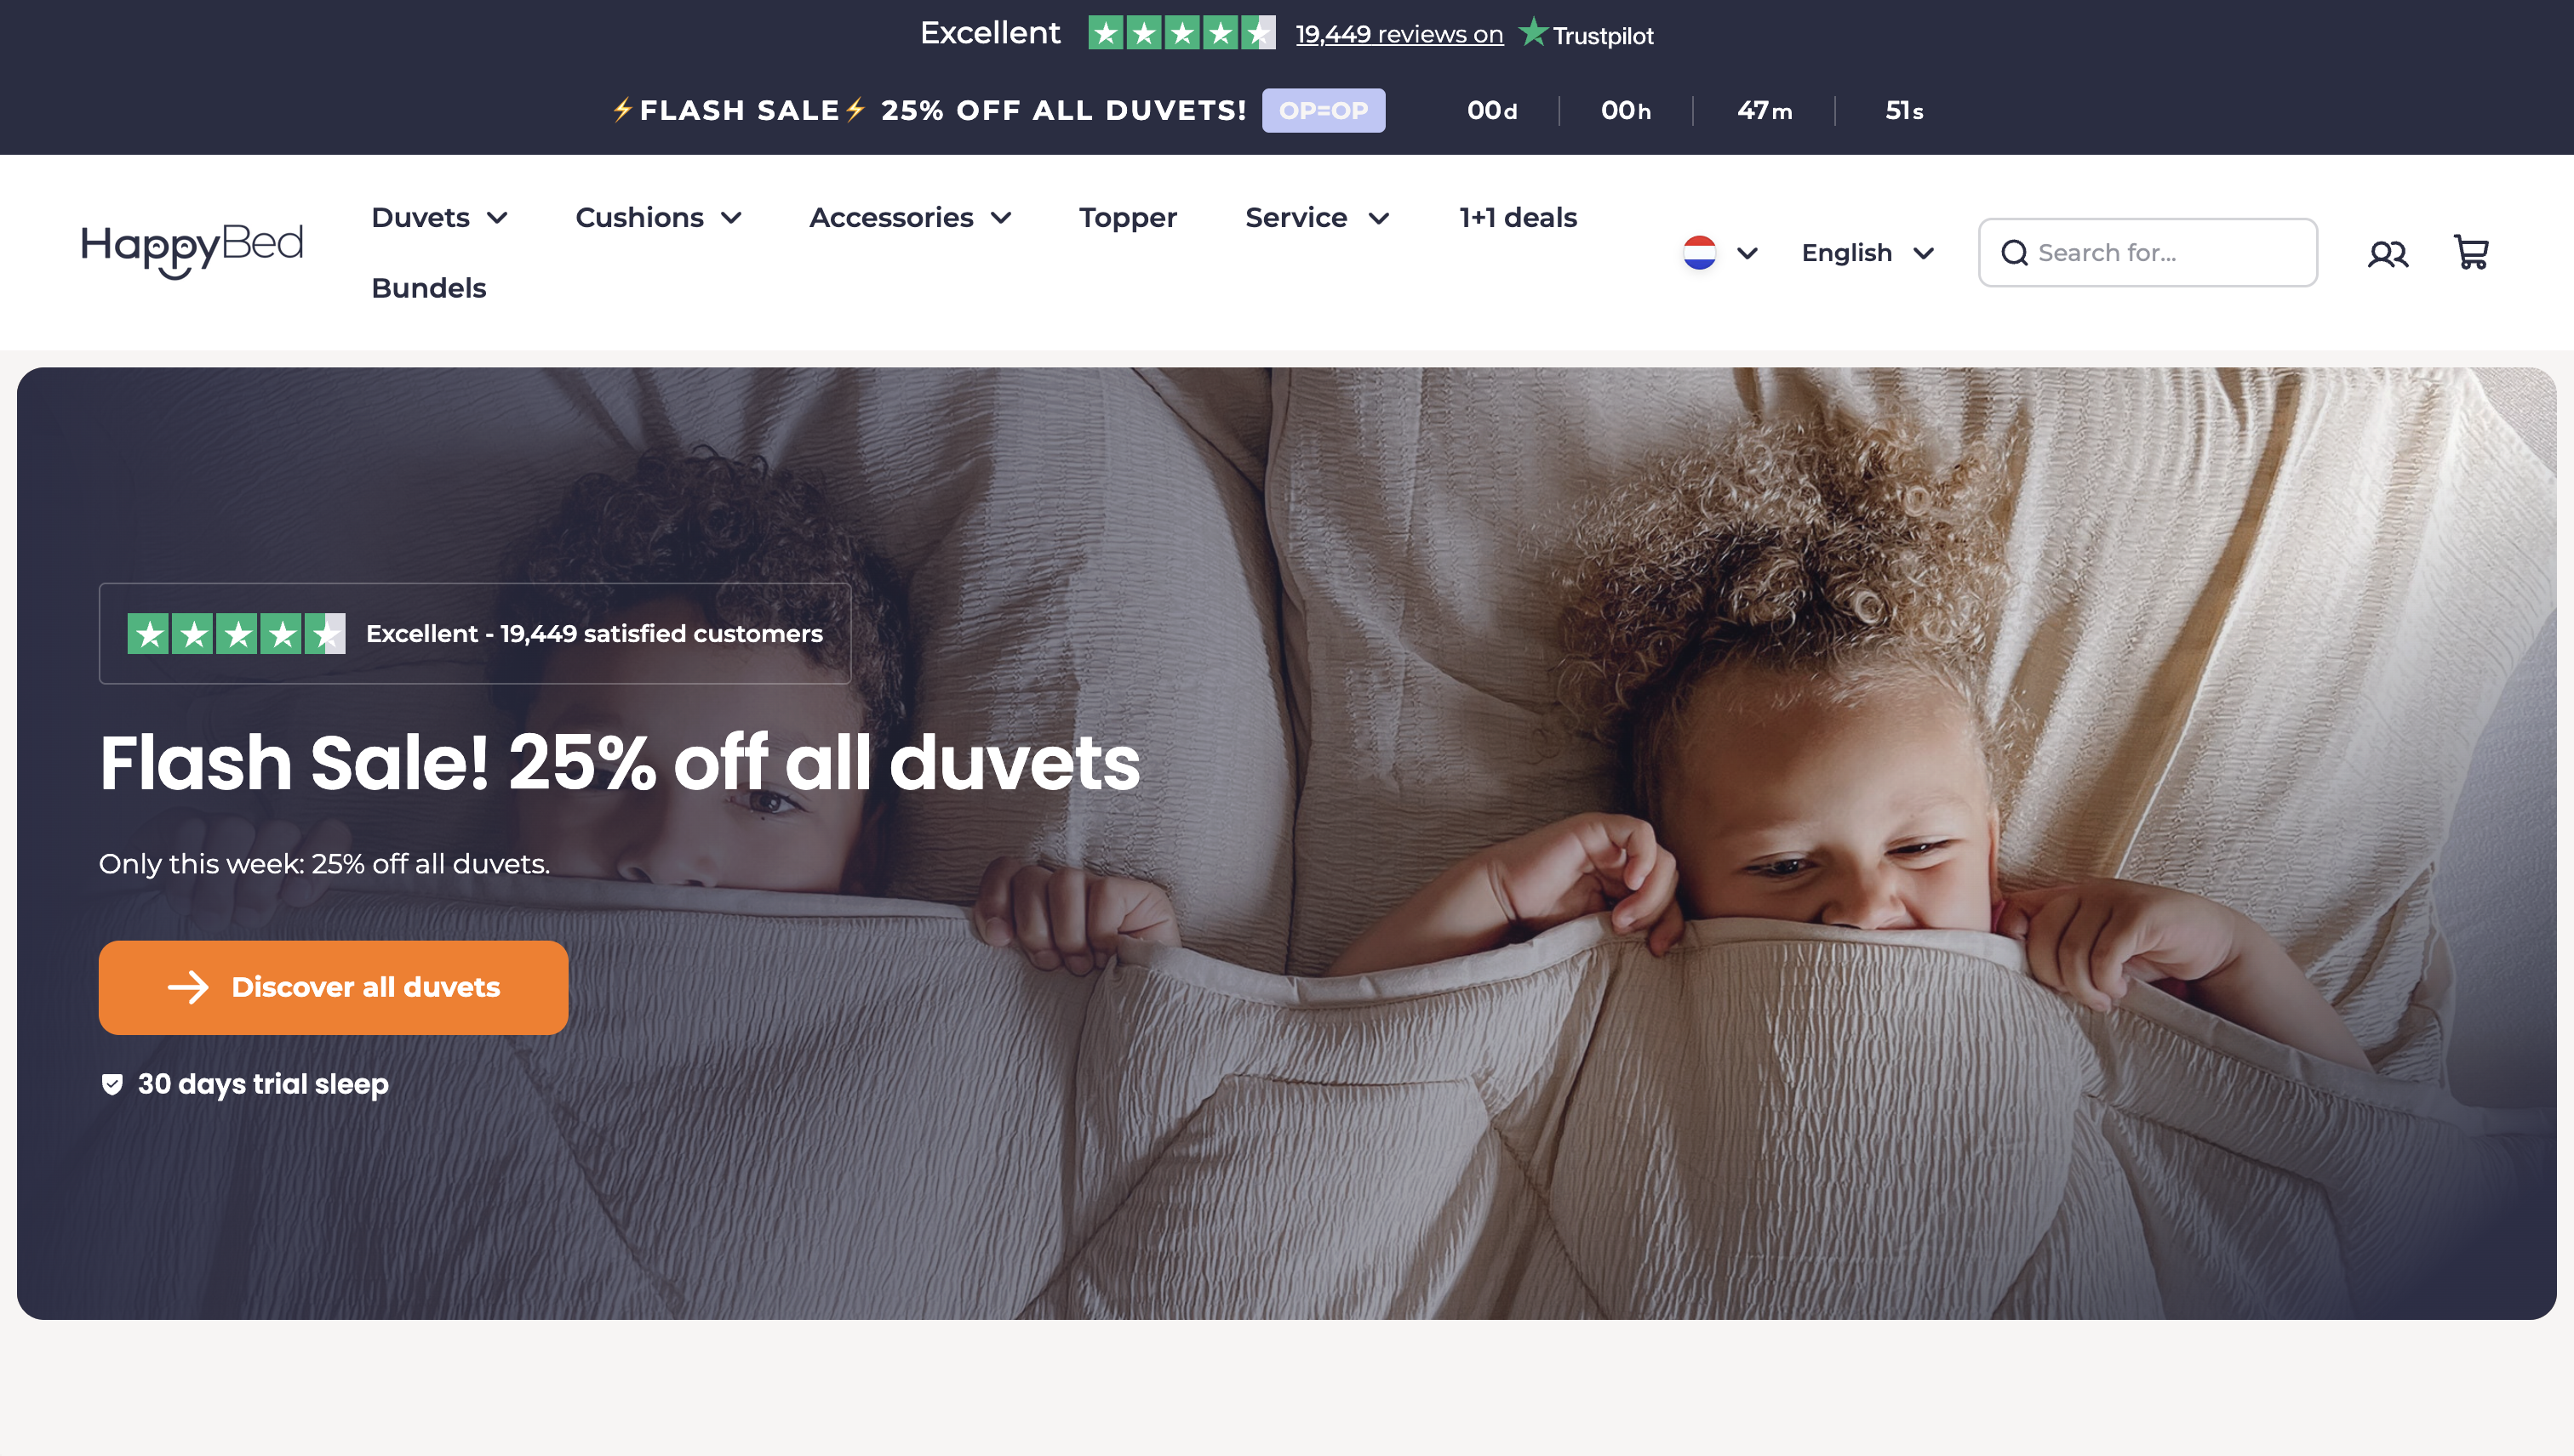Click the magnifier icon in search box
Viewport: 2574px width, 1456px height.
click(2015, 253)
